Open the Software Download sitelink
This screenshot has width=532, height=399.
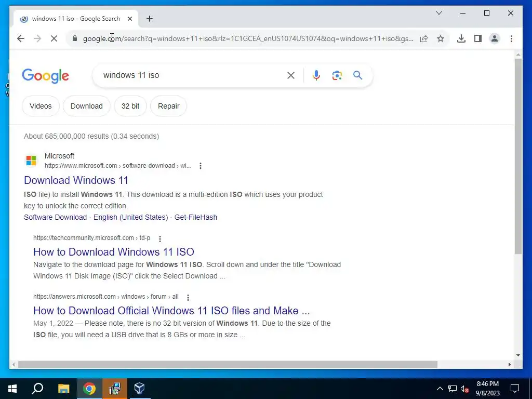point(55,217)
